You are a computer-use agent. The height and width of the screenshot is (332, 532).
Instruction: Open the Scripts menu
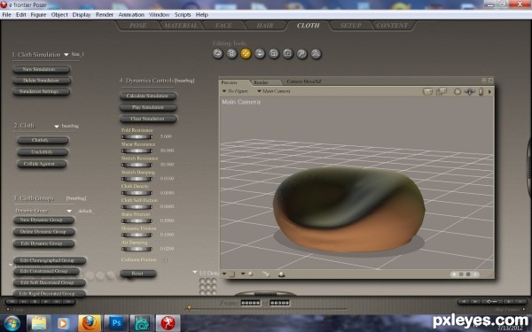(x=183, y=14)
